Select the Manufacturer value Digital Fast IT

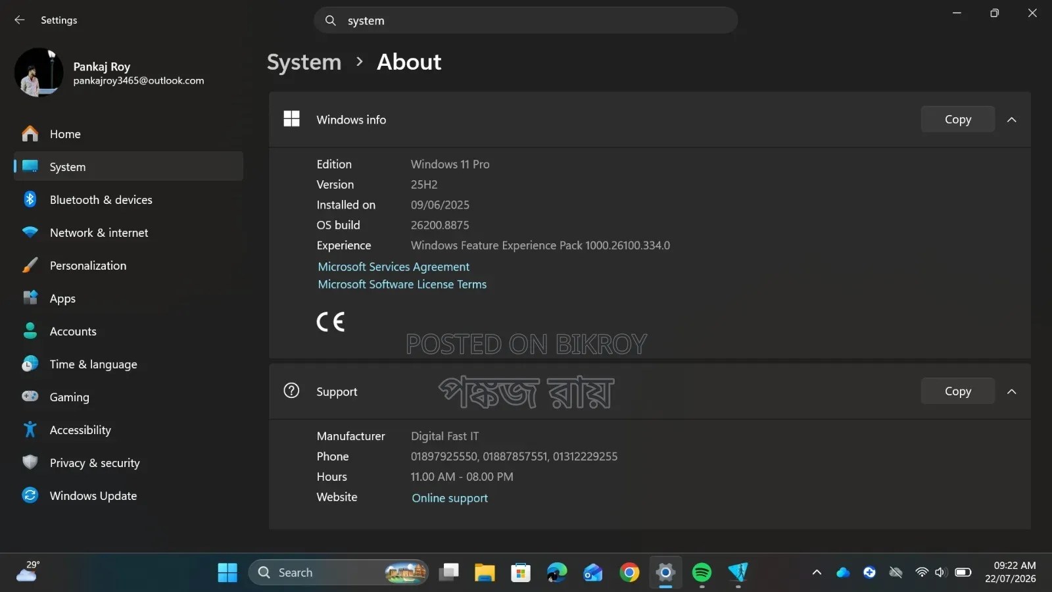click(444, 436)
